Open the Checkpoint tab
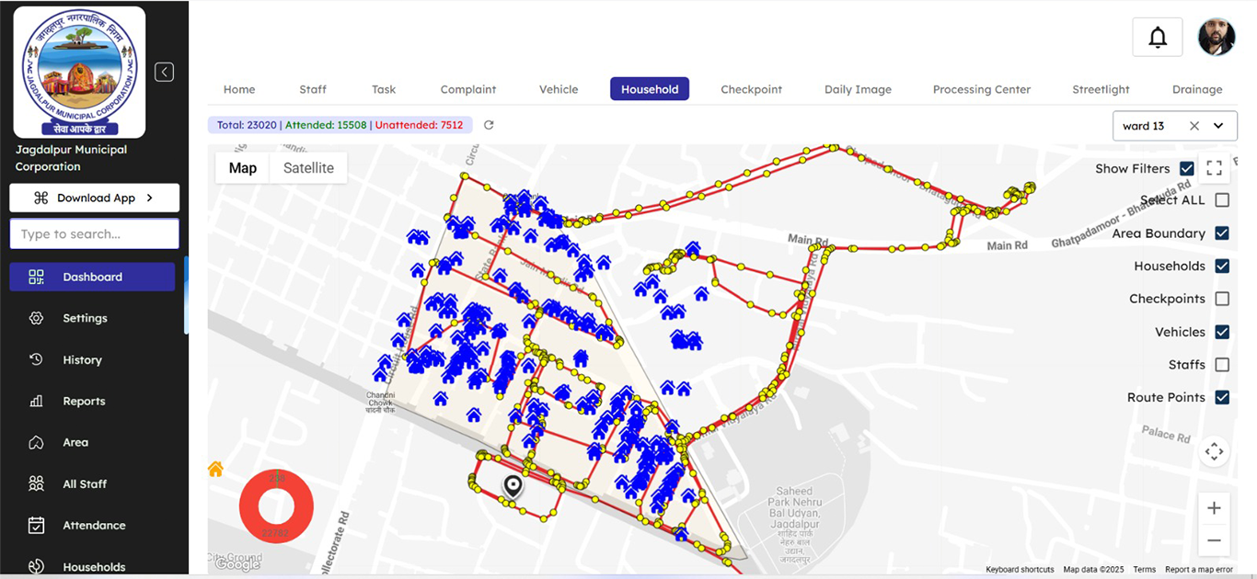Viewport: 1257px width, 579px height. [x=751, y=89]
